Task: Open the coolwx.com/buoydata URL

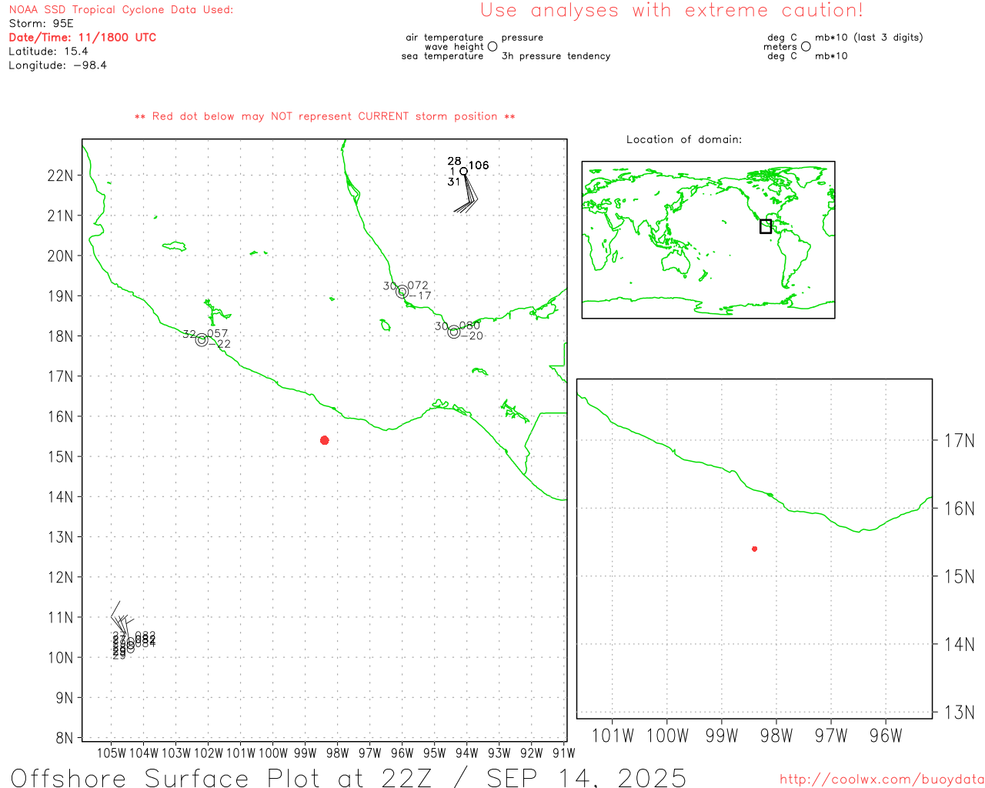Action: click(882, 780)
